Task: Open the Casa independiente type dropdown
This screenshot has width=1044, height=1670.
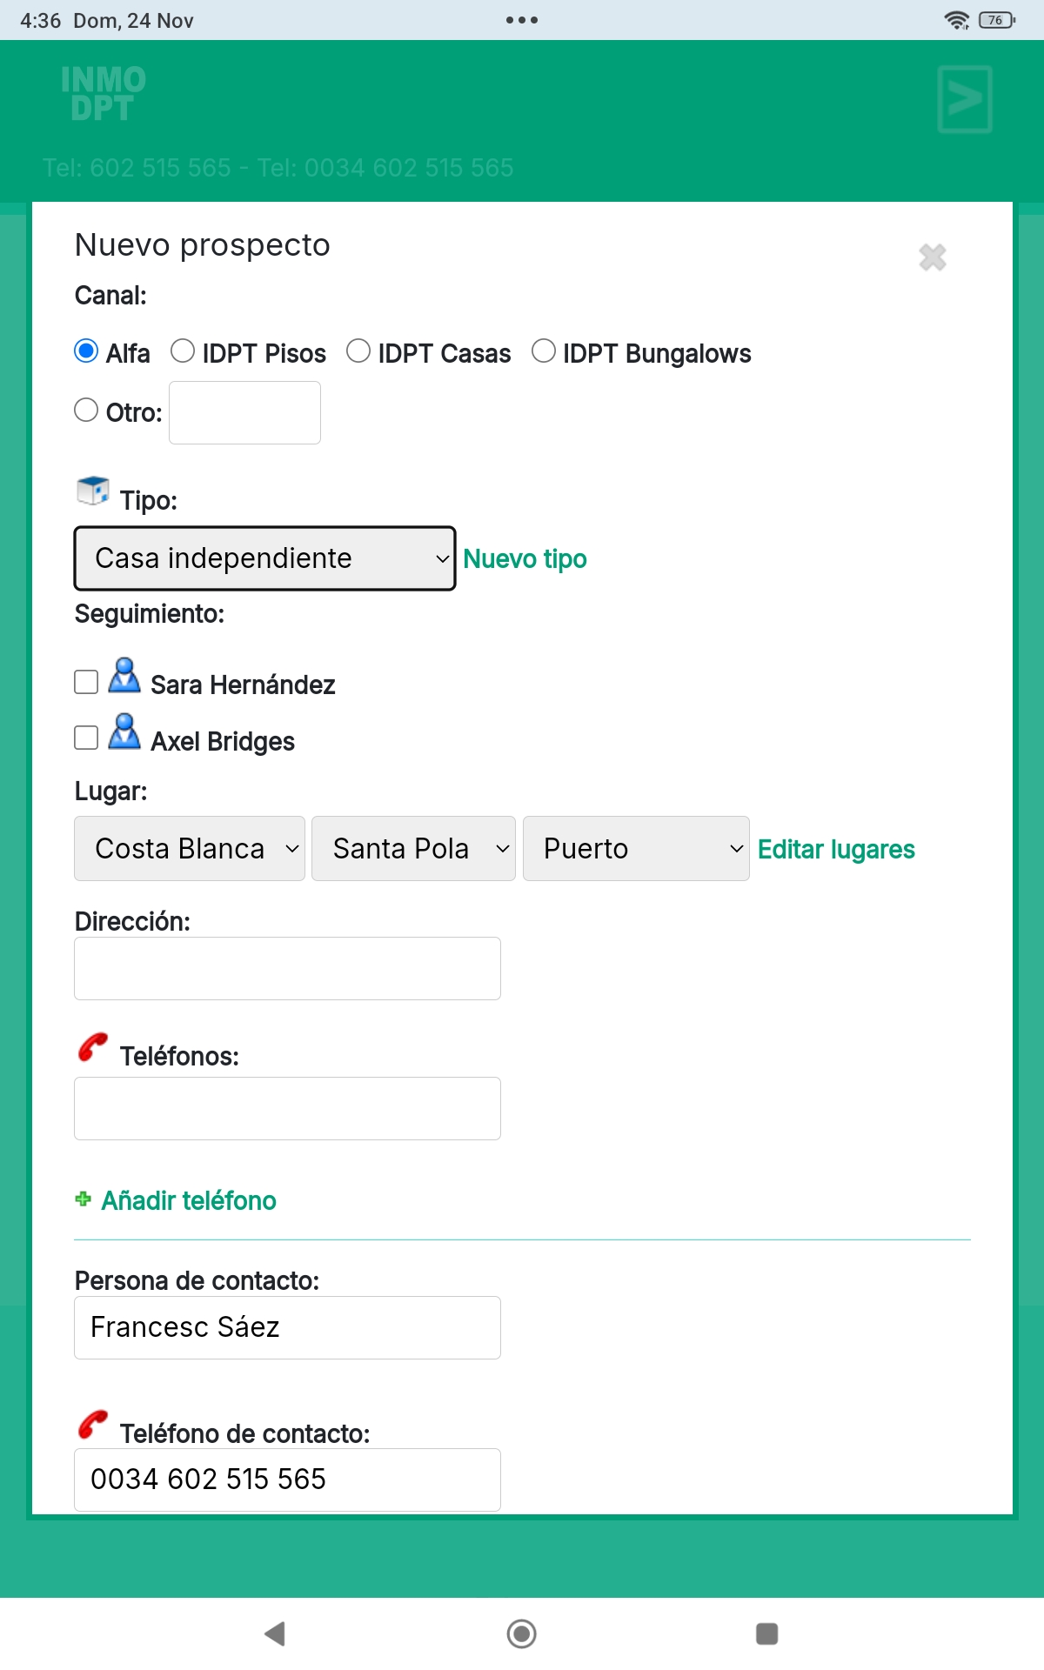Action: click(x=264, y=558)
